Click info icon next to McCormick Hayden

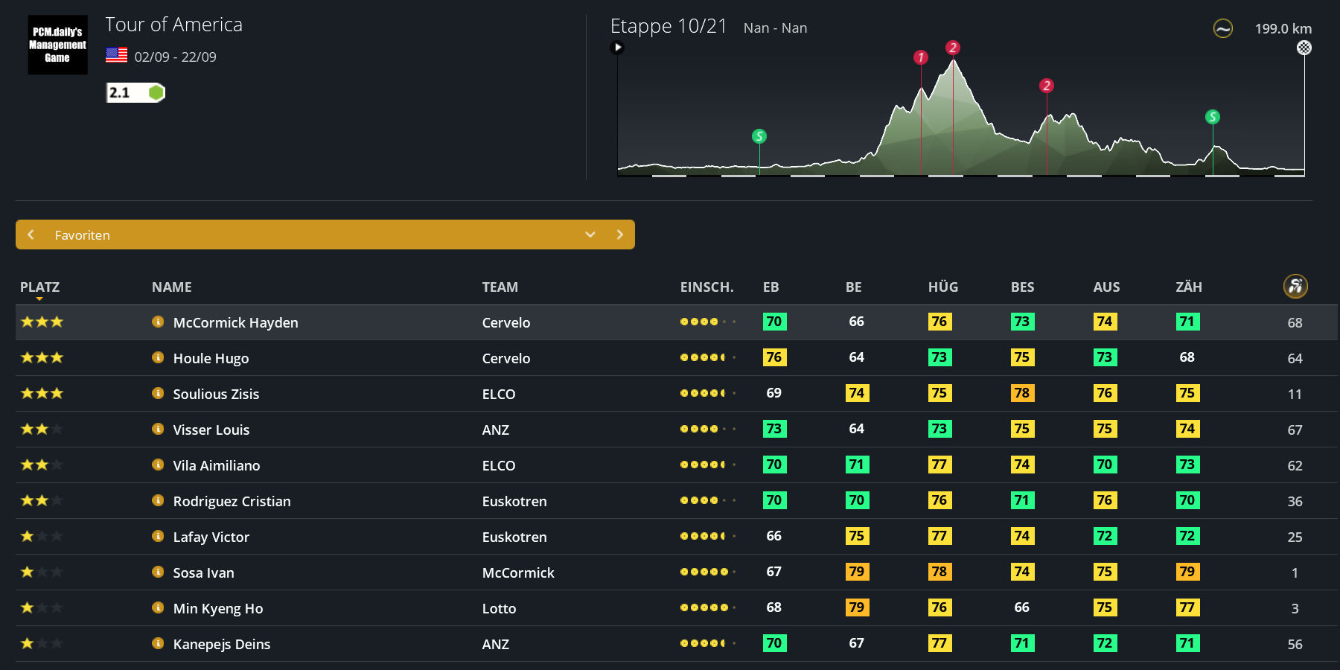point(158,322)
